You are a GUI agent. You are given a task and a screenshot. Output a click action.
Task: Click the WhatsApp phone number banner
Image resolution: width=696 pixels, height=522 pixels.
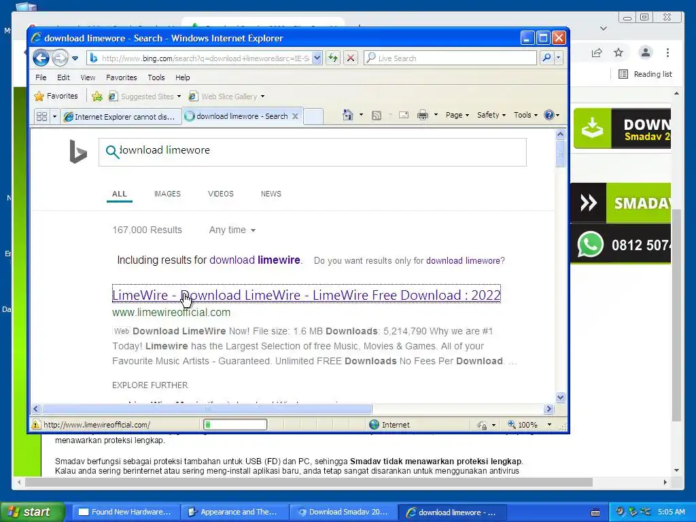pyautogui.click(x=621, y=244)
